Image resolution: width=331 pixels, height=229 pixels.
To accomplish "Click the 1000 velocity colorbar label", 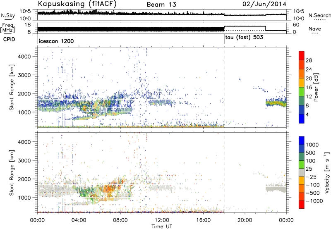I will click(x=312, y=145).
